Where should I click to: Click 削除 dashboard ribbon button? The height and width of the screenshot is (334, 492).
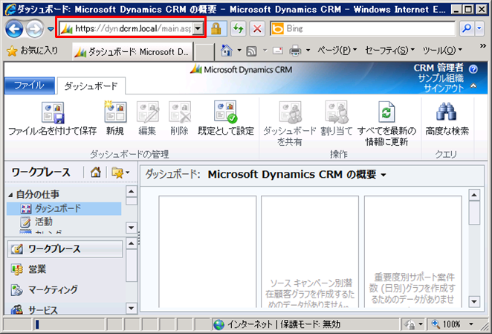pyautogui.click(x=179, y=119)
